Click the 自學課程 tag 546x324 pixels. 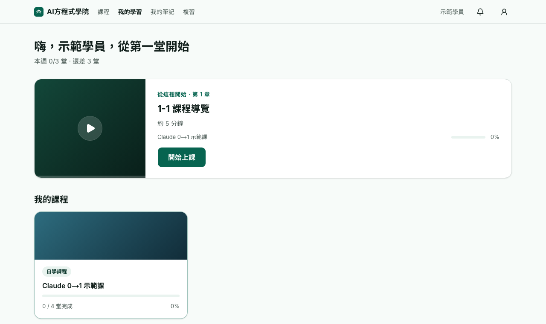pyautogui.click(x=57, y=272)
